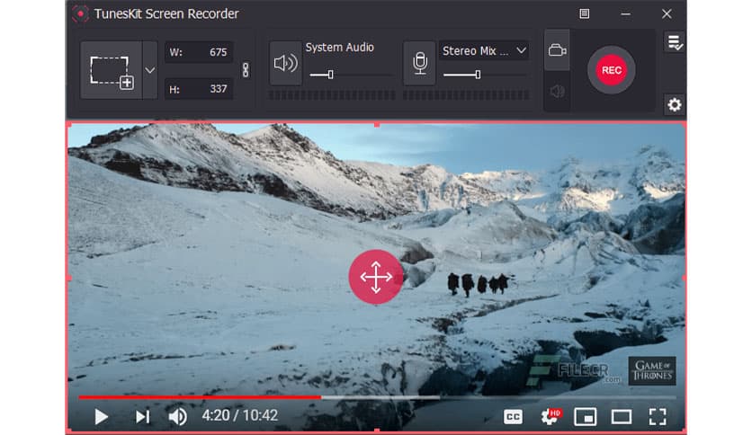Enable miniplayer mode
The width and height of the screenshot is (752, 435).
[585, 417]
